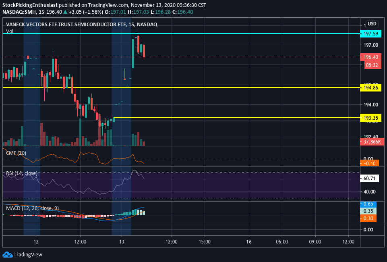Select the CMF (20) indicator title

(x=16, y=153)
